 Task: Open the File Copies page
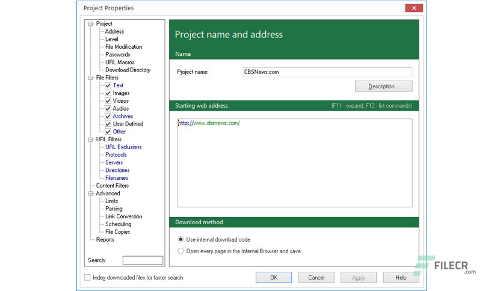click(118, 231)
